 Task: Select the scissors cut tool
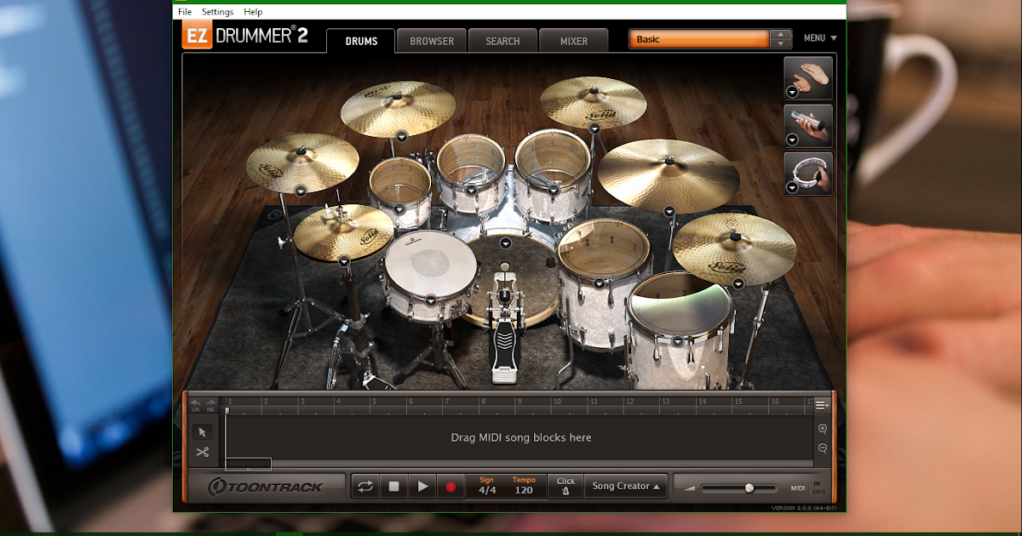pos(202,452)
